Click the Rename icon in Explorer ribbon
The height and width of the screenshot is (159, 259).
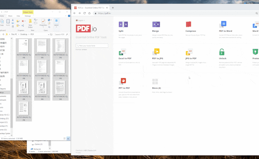click(22, 26)
